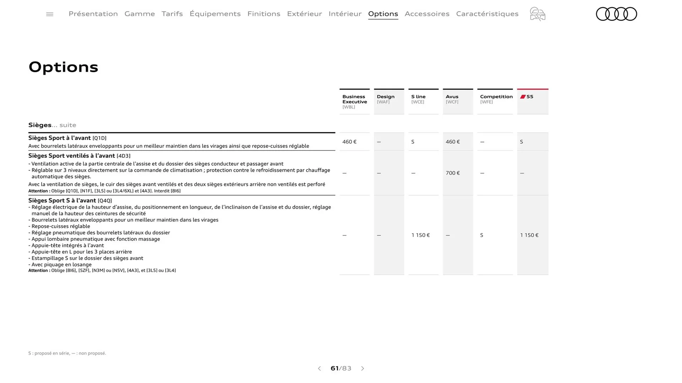Click the Audi four rings logo
682x383 pixels.
pyautogui.click(x=616, y=14)
